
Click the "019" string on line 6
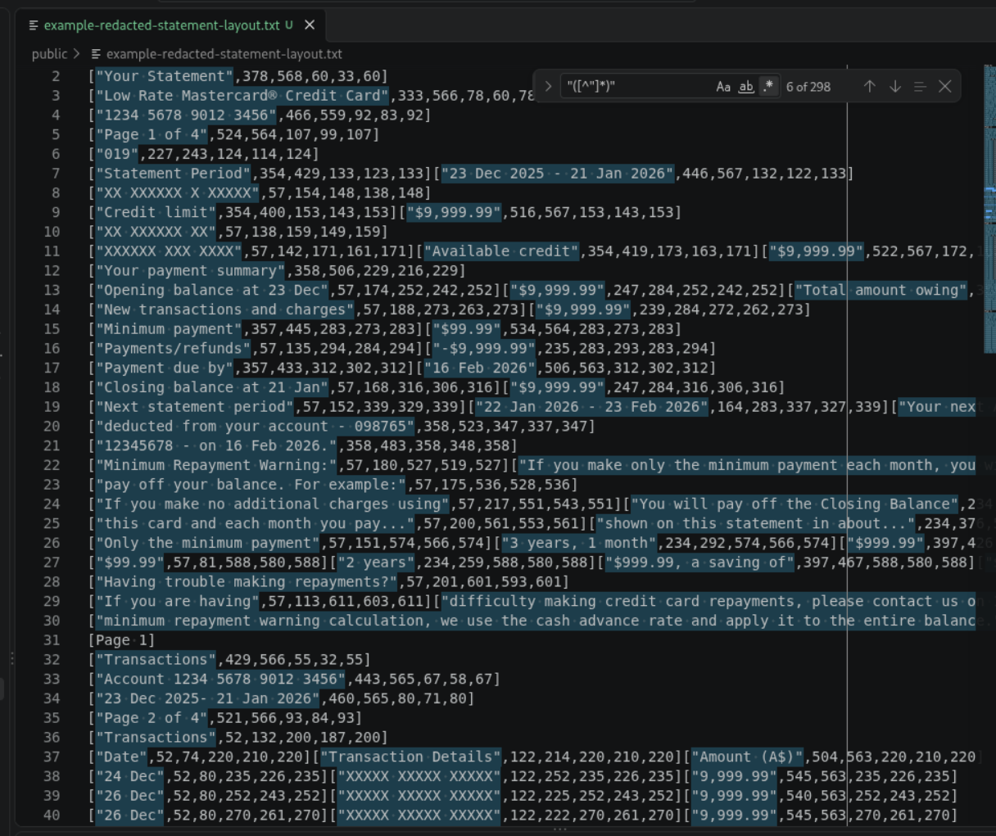coord(118,154)
